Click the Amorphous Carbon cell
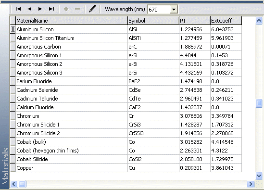The image size is (264, 190). point(72,47)
